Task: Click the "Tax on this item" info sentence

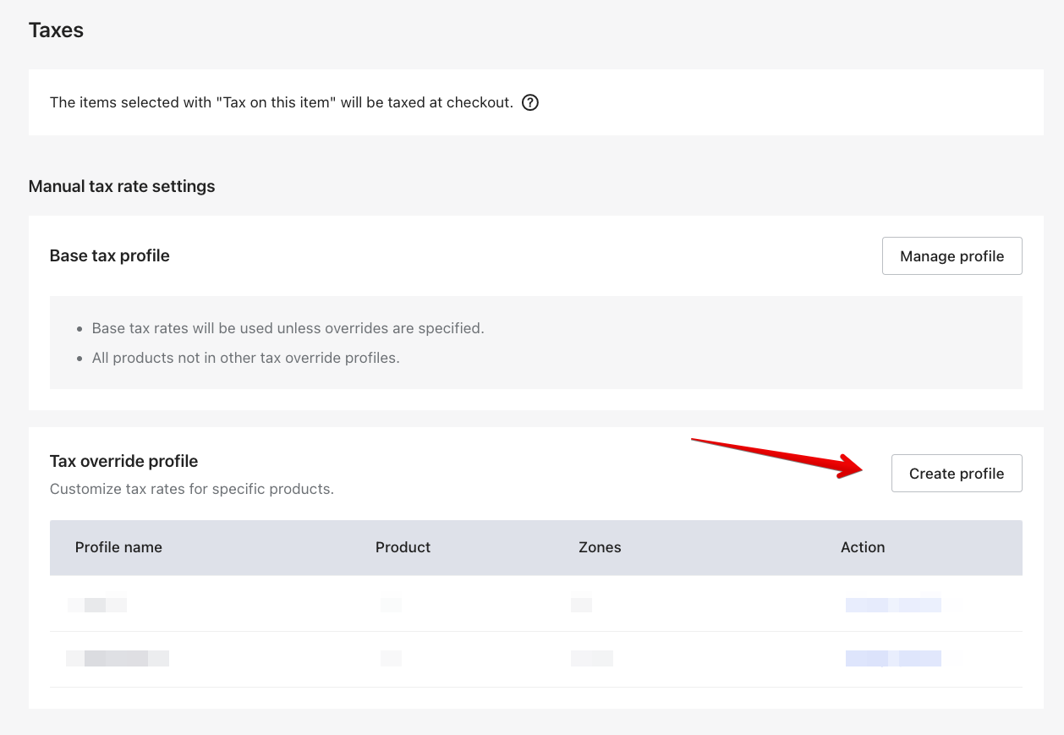Action: click(x=281, y=103)
